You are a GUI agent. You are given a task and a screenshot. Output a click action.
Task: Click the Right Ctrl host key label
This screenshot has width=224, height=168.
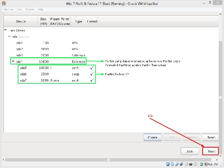pyautogui.click(x=213, y=164)
